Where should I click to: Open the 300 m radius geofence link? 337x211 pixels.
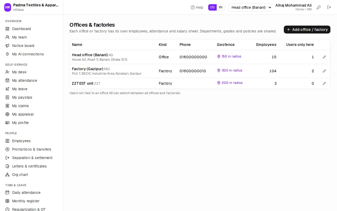(230, 70)
